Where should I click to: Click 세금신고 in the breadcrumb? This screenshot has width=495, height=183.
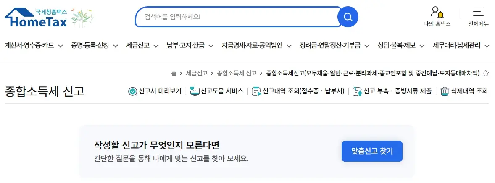(x=197, y=73)
